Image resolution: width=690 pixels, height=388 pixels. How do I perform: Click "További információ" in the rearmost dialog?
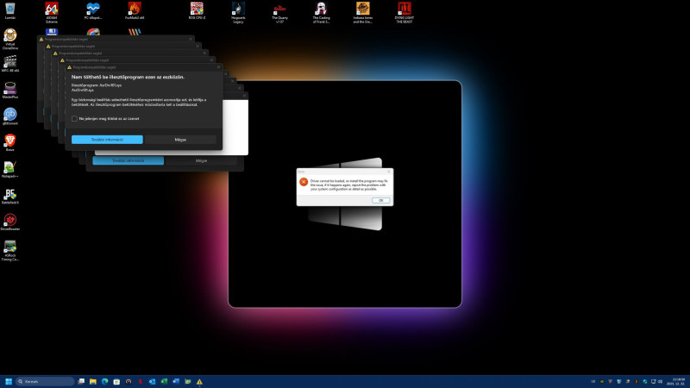128,160
